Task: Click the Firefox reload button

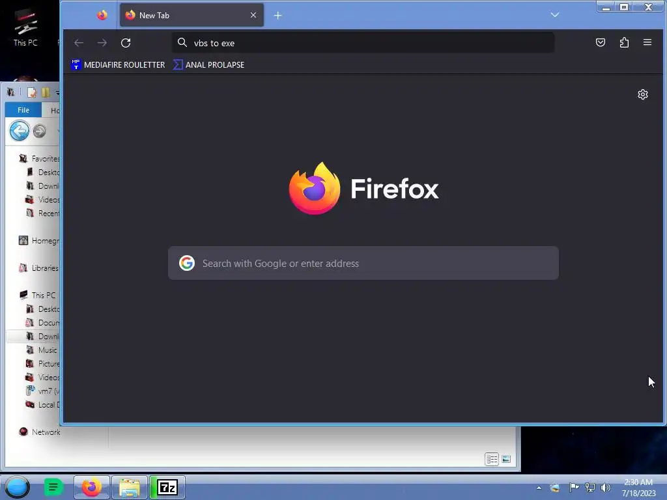Action: [126, 43]
